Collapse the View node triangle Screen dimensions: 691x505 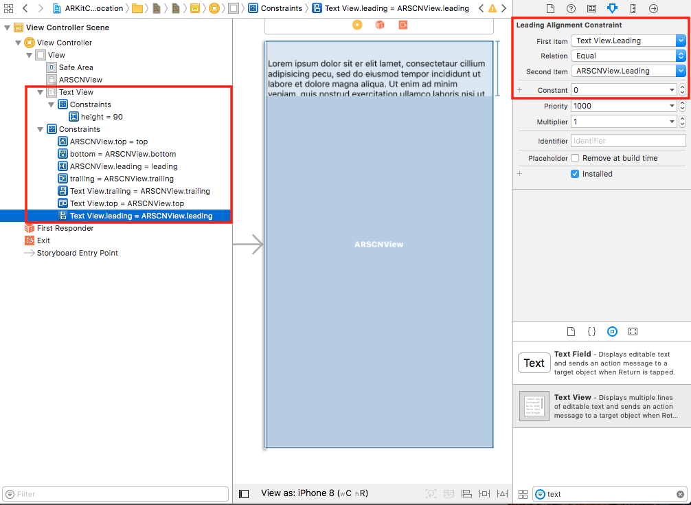(x=29, y=55)
